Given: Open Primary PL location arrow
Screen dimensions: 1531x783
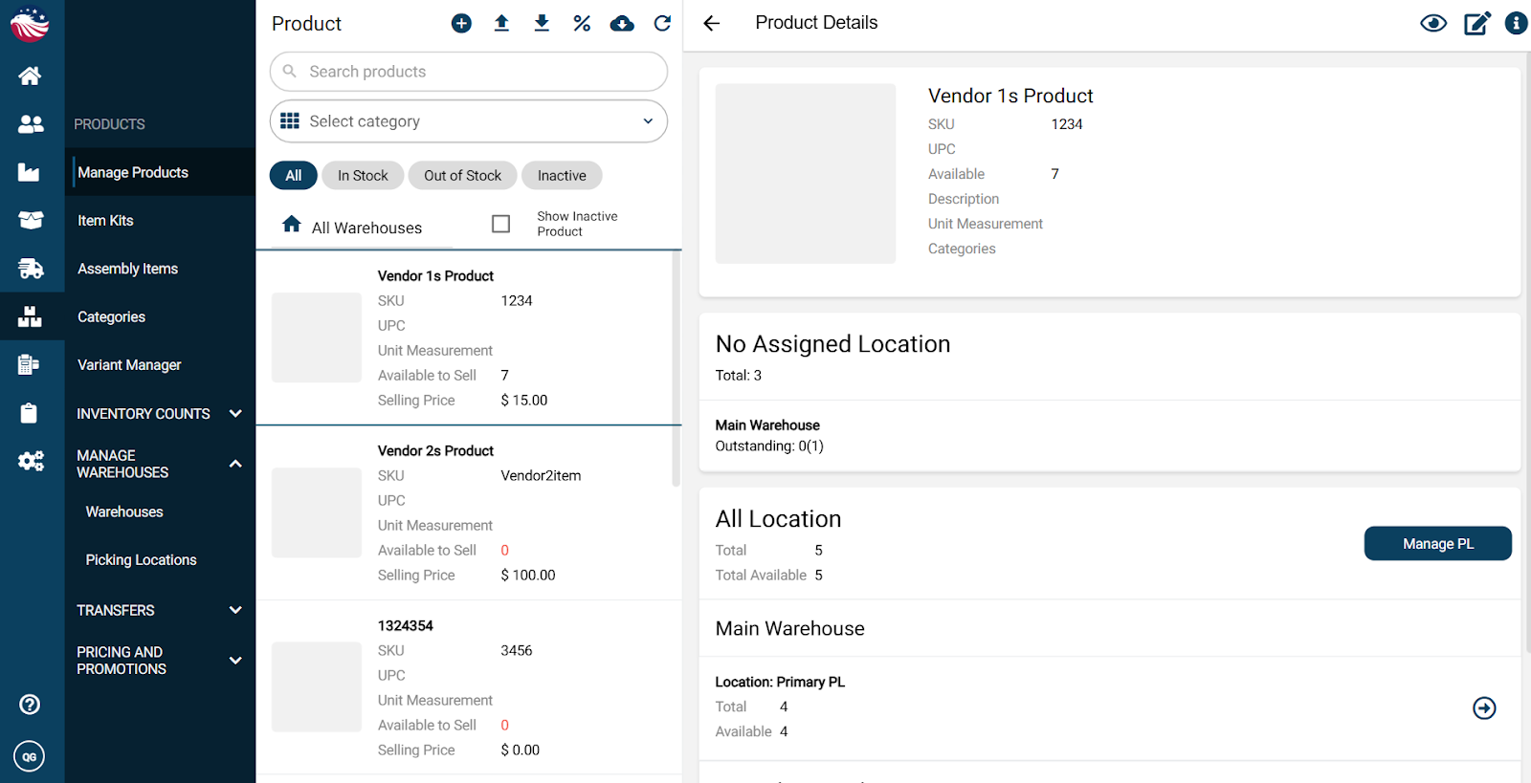Looking at the screenshot, I should (1484, 708).
